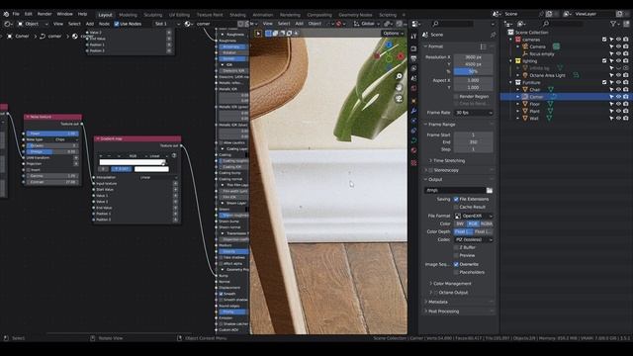Browse output path with folder icon
The height and width of the screenshot is (356, 633).
click(x=490, y=190)
